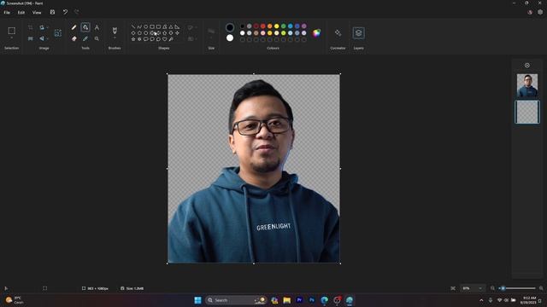Viewport: 547px width, 307px height.
Task: Click the zoom out magnifier button
Action: (x=492, y=288)
